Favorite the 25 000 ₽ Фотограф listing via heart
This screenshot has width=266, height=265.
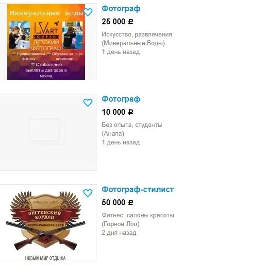[88, 12]
